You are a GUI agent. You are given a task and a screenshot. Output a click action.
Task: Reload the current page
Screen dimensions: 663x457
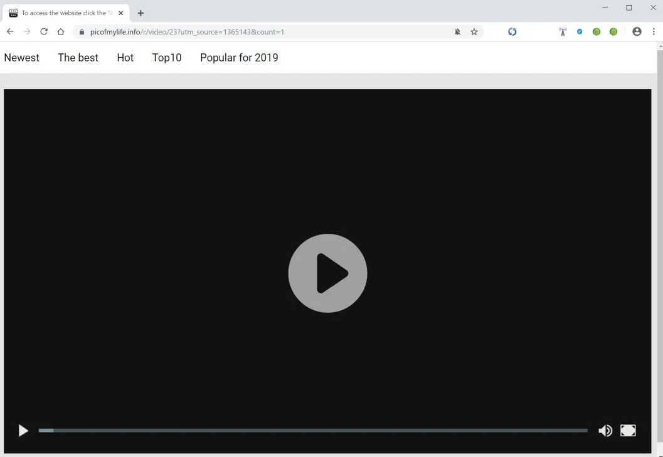(x=44, y=32)
